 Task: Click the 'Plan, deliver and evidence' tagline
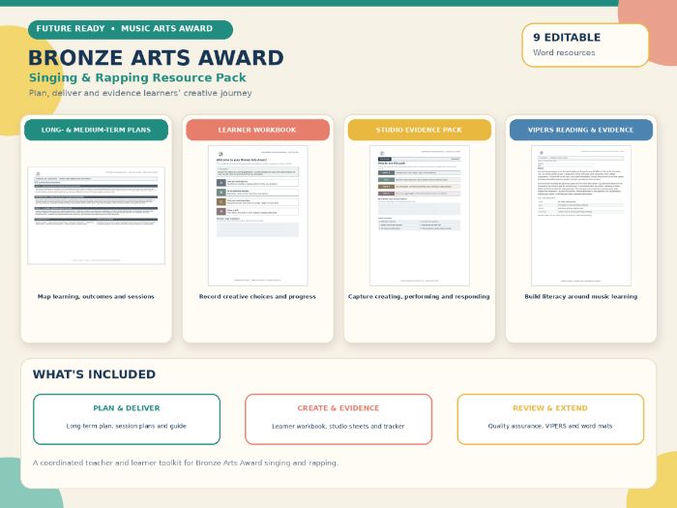(140, 93)
